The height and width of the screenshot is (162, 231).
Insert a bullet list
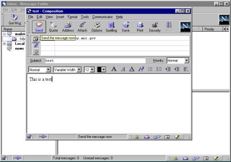(x=150, y=69)
